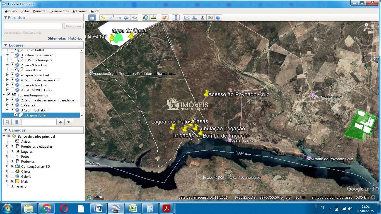Collapse the Lugares temporários folder
Viewport: 381px width, 214px height.
[x=4, y=95]
